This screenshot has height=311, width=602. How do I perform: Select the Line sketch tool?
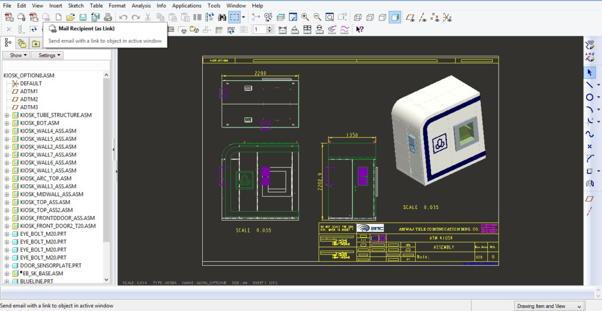(x=590, y=84)
